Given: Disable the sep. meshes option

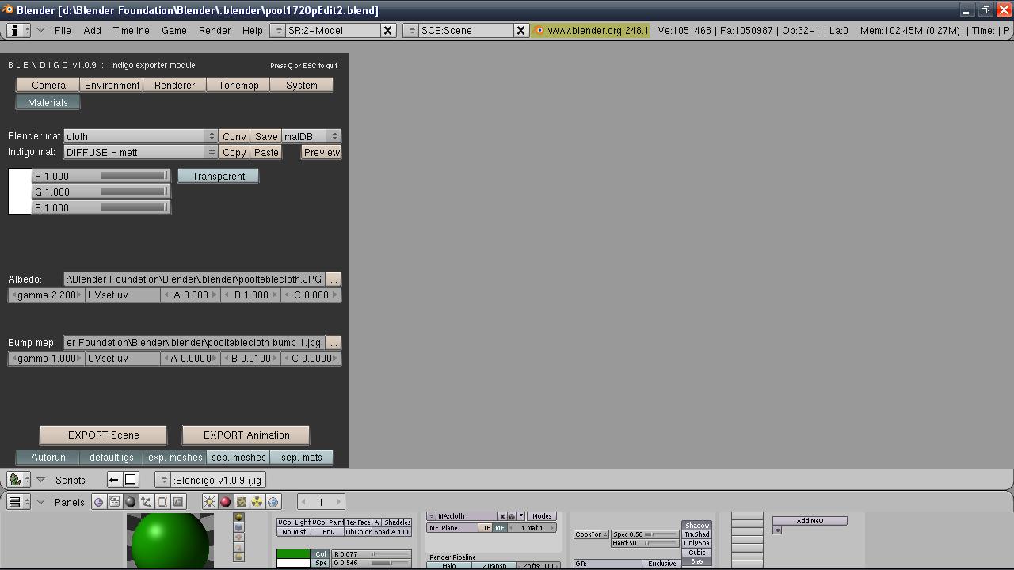Looking at the screenshot, I should tap(238, 458).
